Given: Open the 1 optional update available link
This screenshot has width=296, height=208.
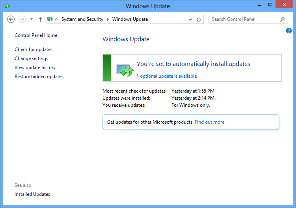Looking at the screenshot, I should [166, 76].
